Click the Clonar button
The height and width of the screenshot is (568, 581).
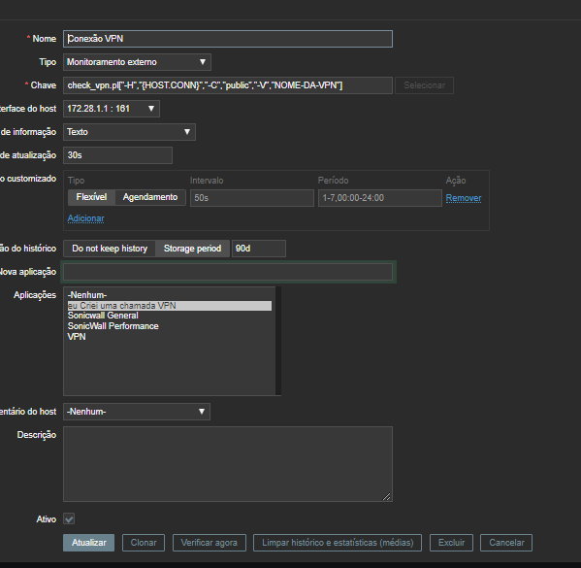pyautogui.click(x=144, y=543)
